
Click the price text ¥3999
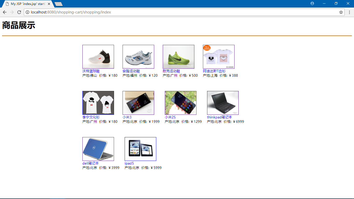114,168
